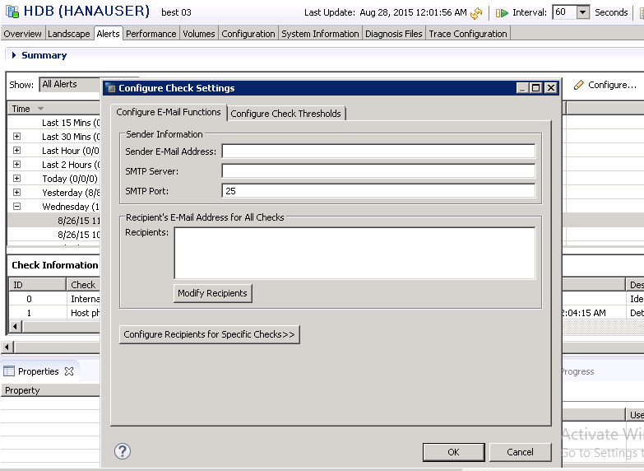Maximize the Configure Check Settings dialog
This screenshot has width=644, height=471.
point(536,88)
